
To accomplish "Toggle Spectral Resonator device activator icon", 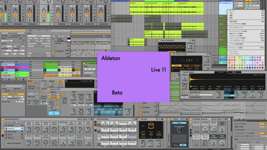I will [x=29, y=78].
